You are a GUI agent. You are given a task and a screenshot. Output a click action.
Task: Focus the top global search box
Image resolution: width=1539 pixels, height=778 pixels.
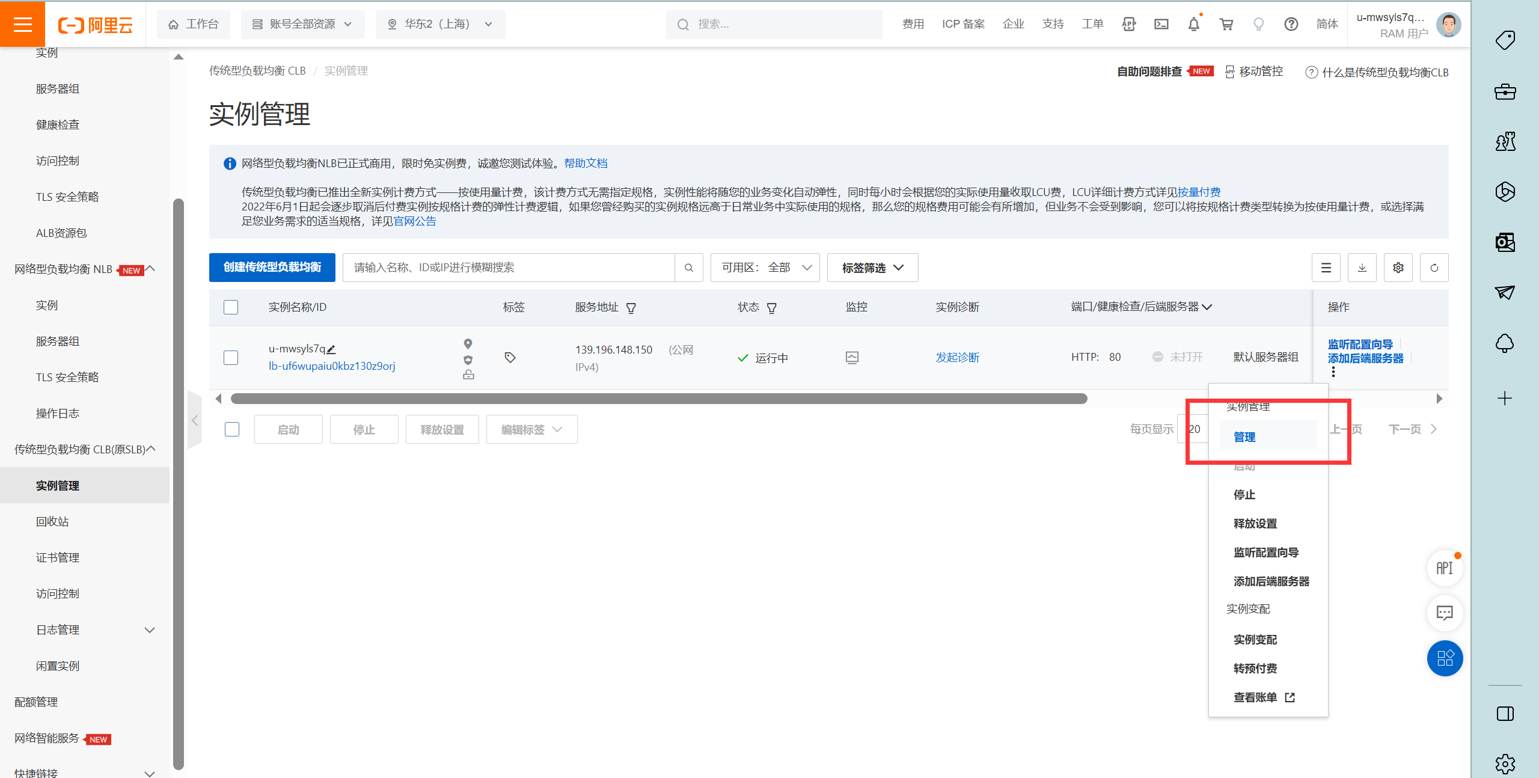click(x=774, y=24)
